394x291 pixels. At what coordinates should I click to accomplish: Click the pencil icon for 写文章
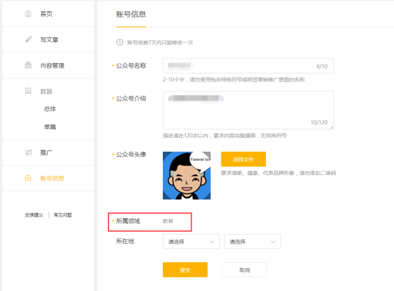click(28, 39)
